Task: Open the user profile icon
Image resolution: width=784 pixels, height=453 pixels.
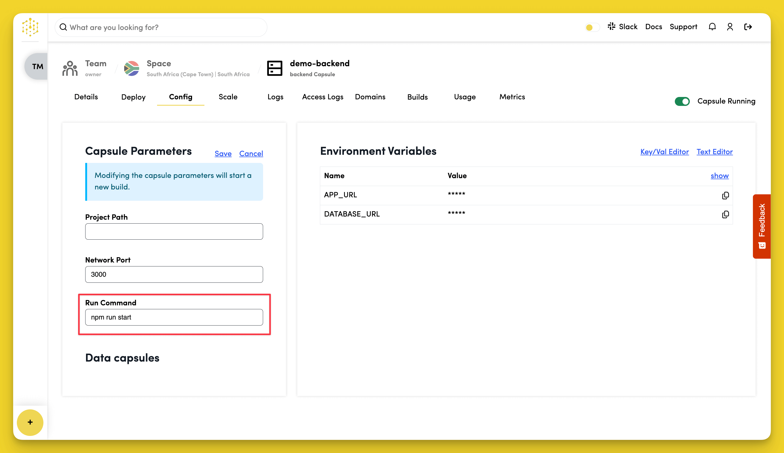Action: pyautogui.click(x=730, y=27)
